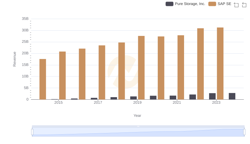The width and height of the screenshot is (250, 144).
Task: Click the SAP SE bar for 2014
Action: [x=43, y=79]
